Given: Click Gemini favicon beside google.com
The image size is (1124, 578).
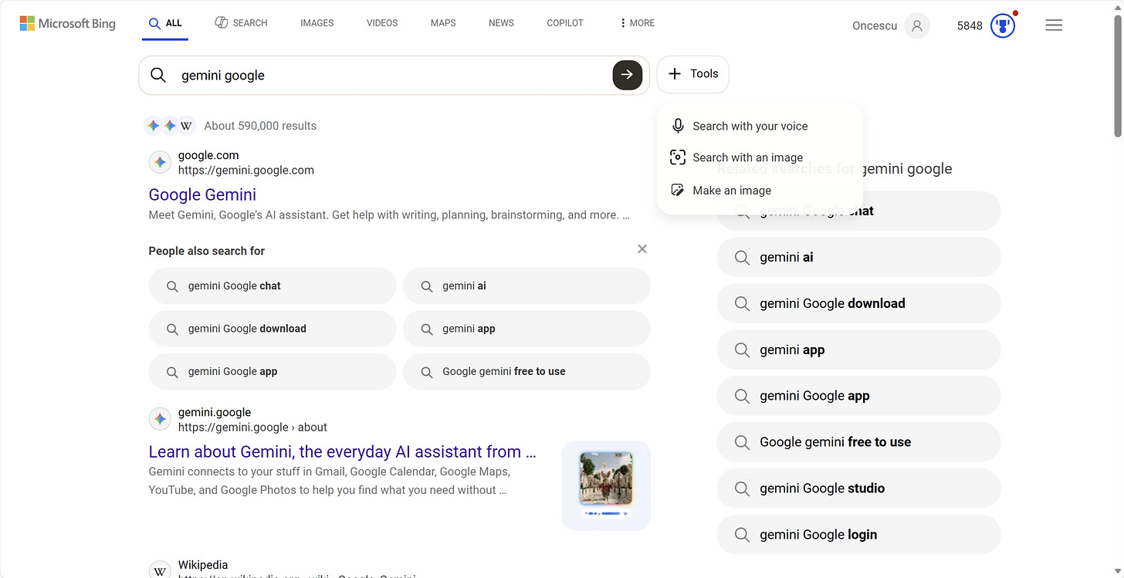Looking at the screenshot, I should (x=160, y=162).
